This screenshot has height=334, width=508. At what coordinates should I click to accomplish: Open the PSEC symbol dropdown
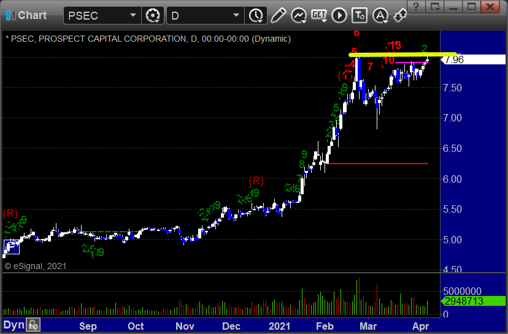pyautogui.click(x=133, y=15)
